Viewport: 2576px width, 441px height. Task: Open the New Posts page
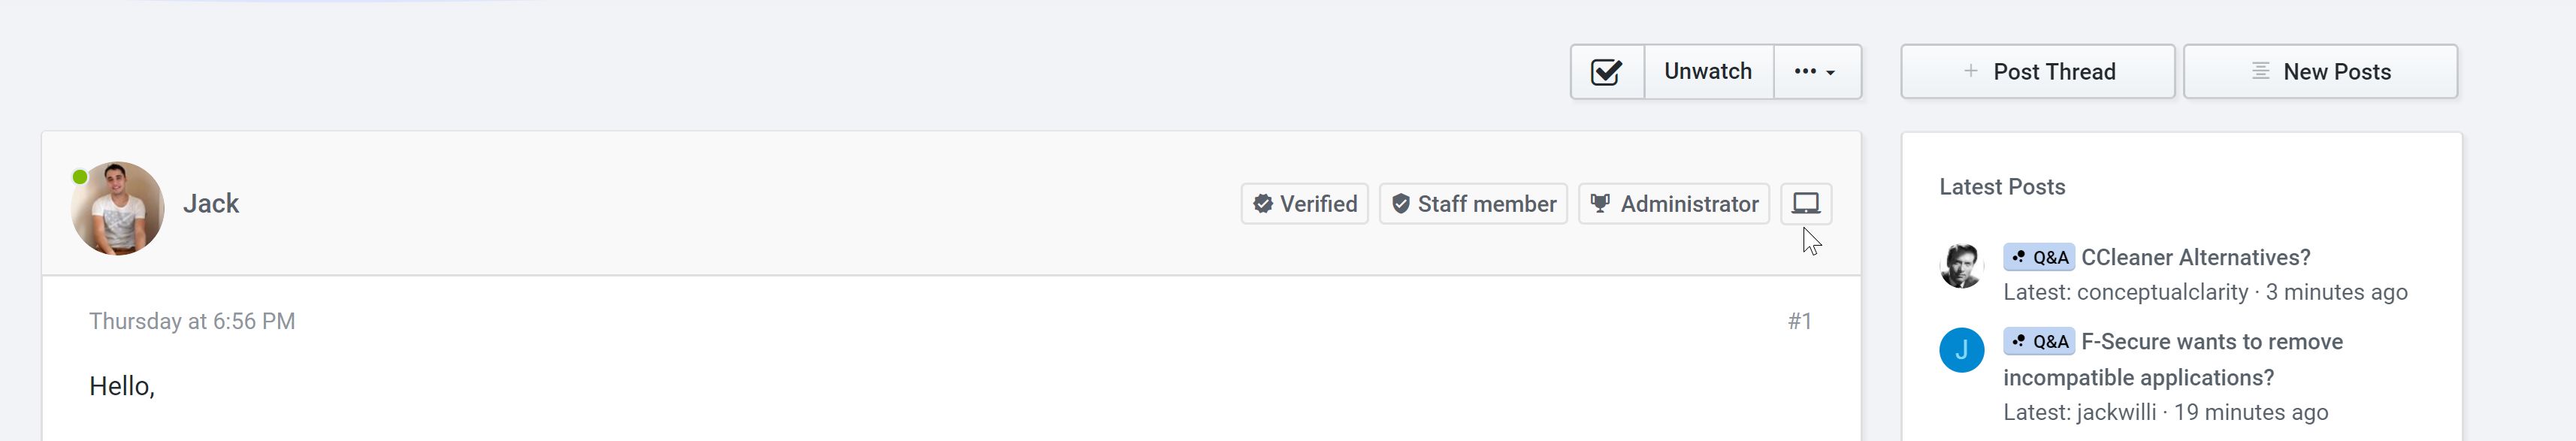coord(2320,72)
